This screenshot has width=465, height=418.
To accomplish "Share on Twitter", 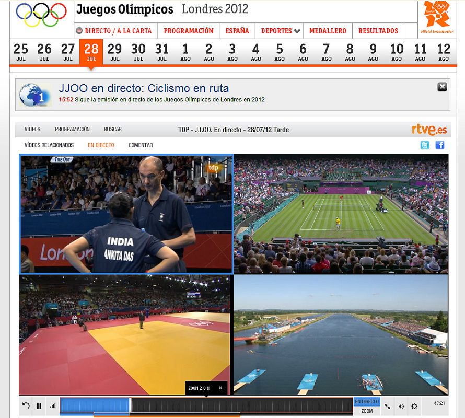I will coord(425,145).
